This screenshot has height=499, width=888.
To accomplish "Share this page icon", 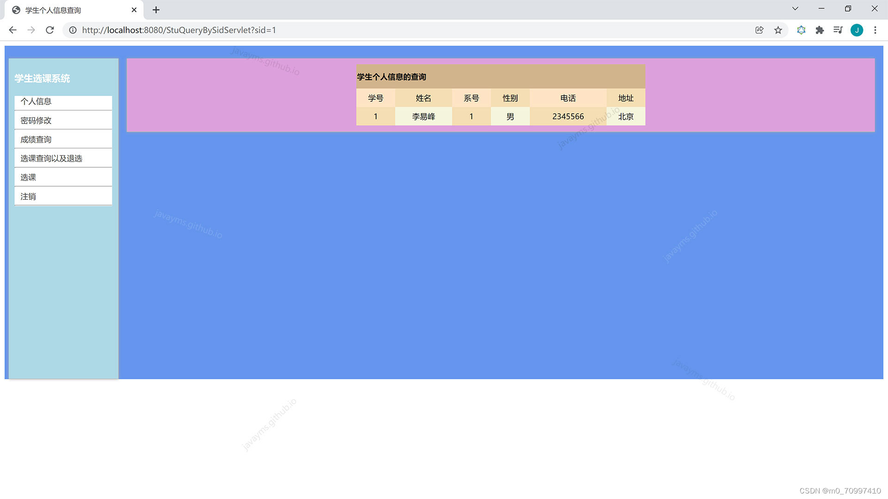I will (x=759, y=30).
